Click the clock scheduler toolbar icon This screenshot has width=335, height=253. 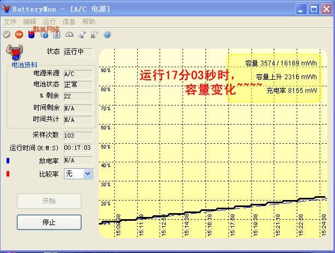click(94, 34)
